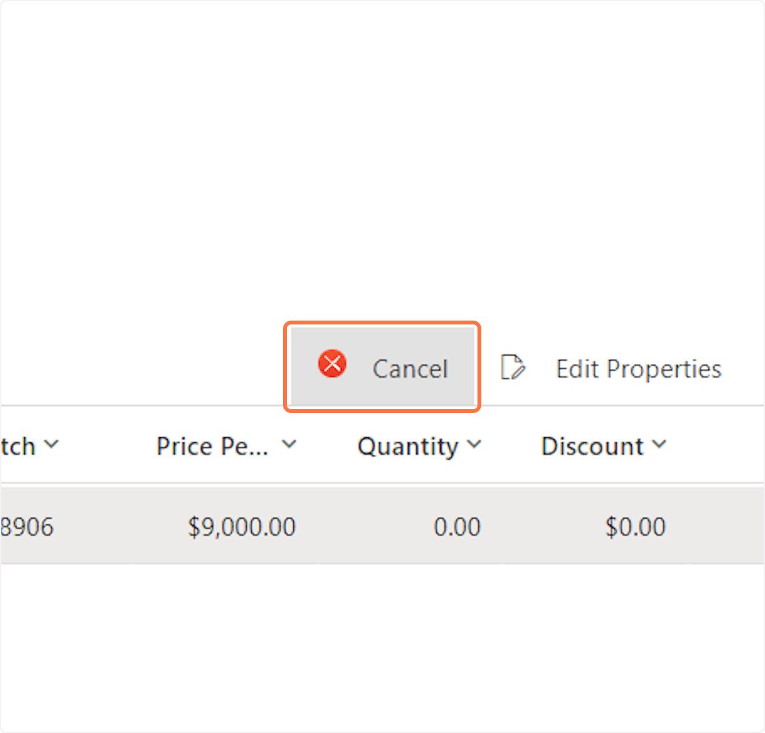The width and height of the screenshot is (765, 733).
Task: Click the truncated 'tch' column header
Action: click(17, 446)
